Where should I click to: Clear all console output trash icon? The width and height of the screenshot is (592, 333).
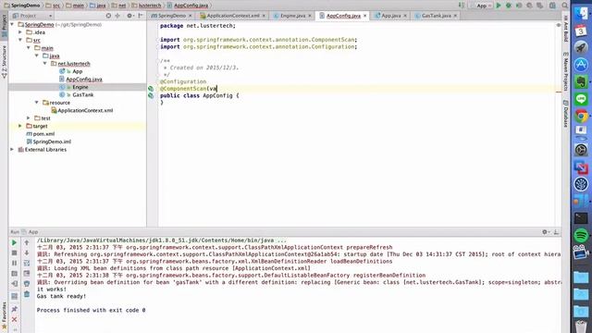coord(27,294)
